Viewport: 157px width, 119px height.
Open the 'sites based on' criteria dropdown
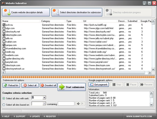(x=44, y=104)
